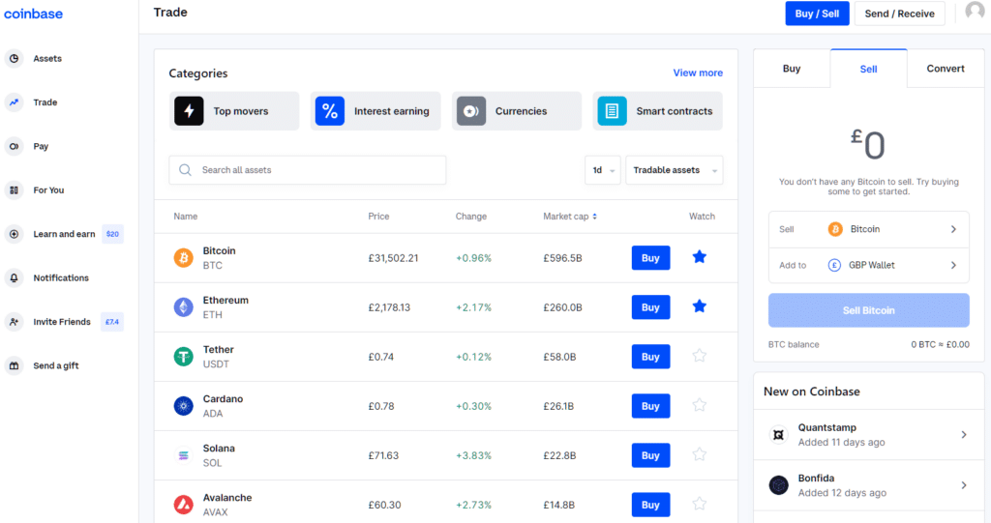
Task: Open the Top movers category
Action: click(x=234, y=111)
